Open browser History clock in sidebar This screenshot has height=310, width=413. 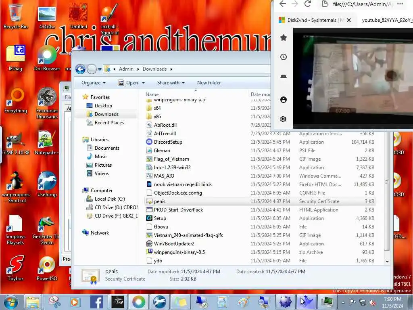[x=284, y=57]
